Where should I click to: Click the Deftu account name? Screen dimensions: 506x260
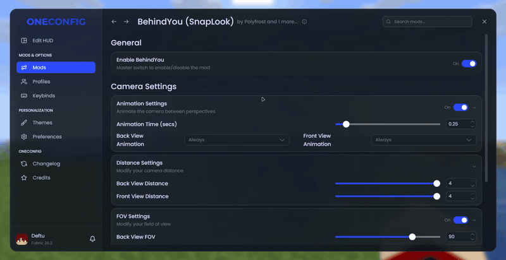37,236
